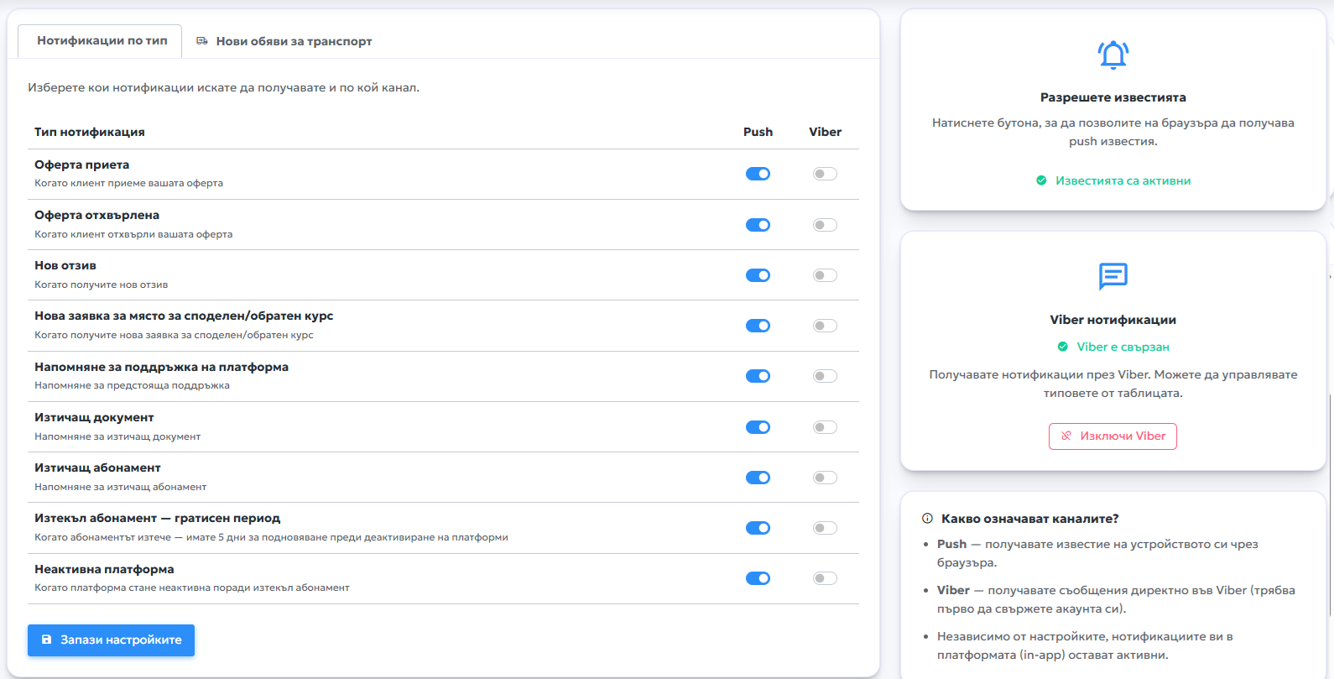Switch on Viber for Неактивна платформа
The image size is (1334, 679).
pos(825,578)
